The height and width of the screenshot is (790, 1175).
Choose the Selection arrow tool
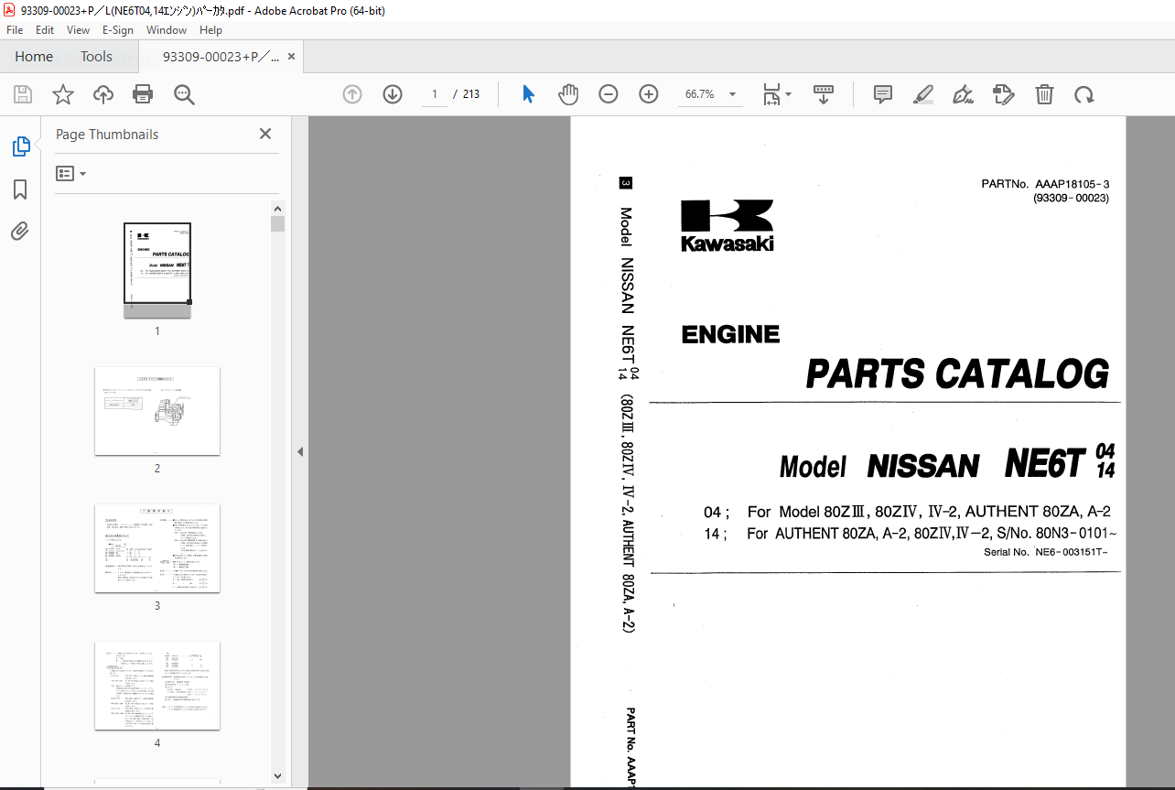528,94
